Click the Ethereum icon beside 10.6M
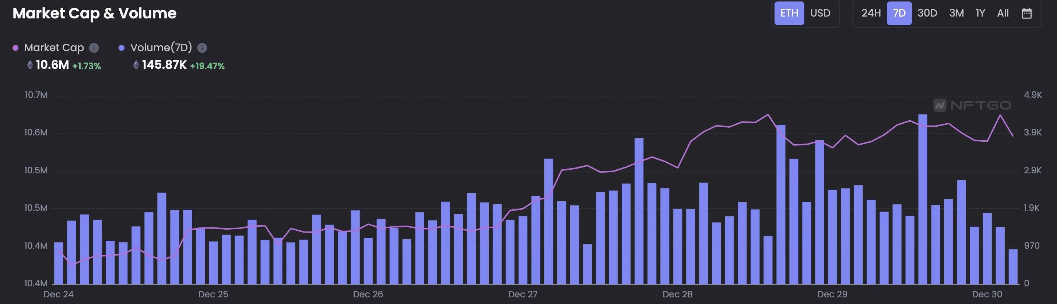 pos(30,65)
